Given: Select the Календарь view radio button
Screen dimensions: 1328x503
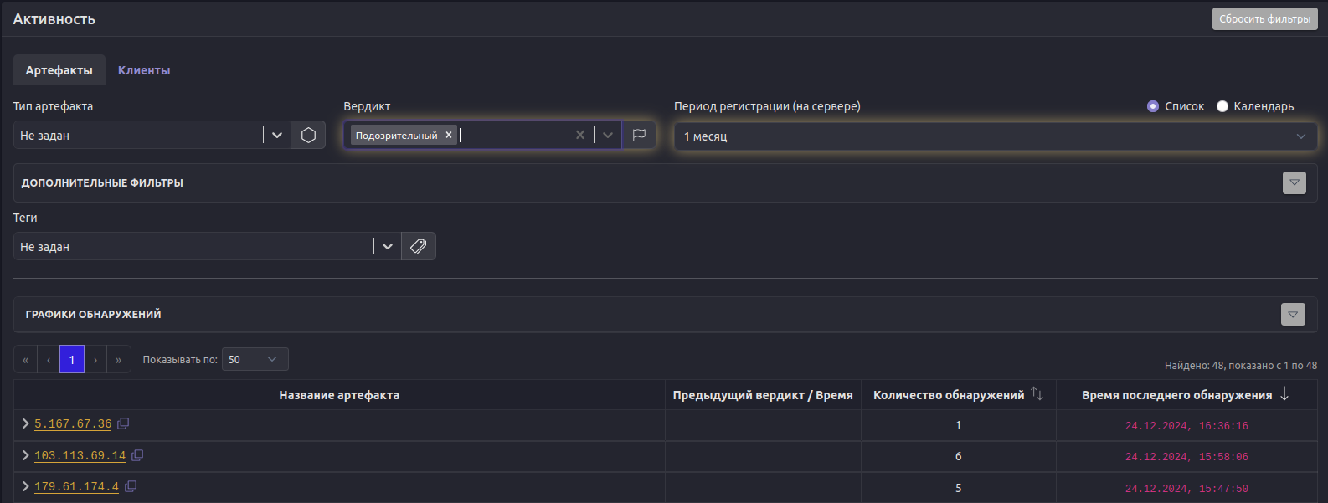Looking at the screenshot, I should (x=1222, y=106).
